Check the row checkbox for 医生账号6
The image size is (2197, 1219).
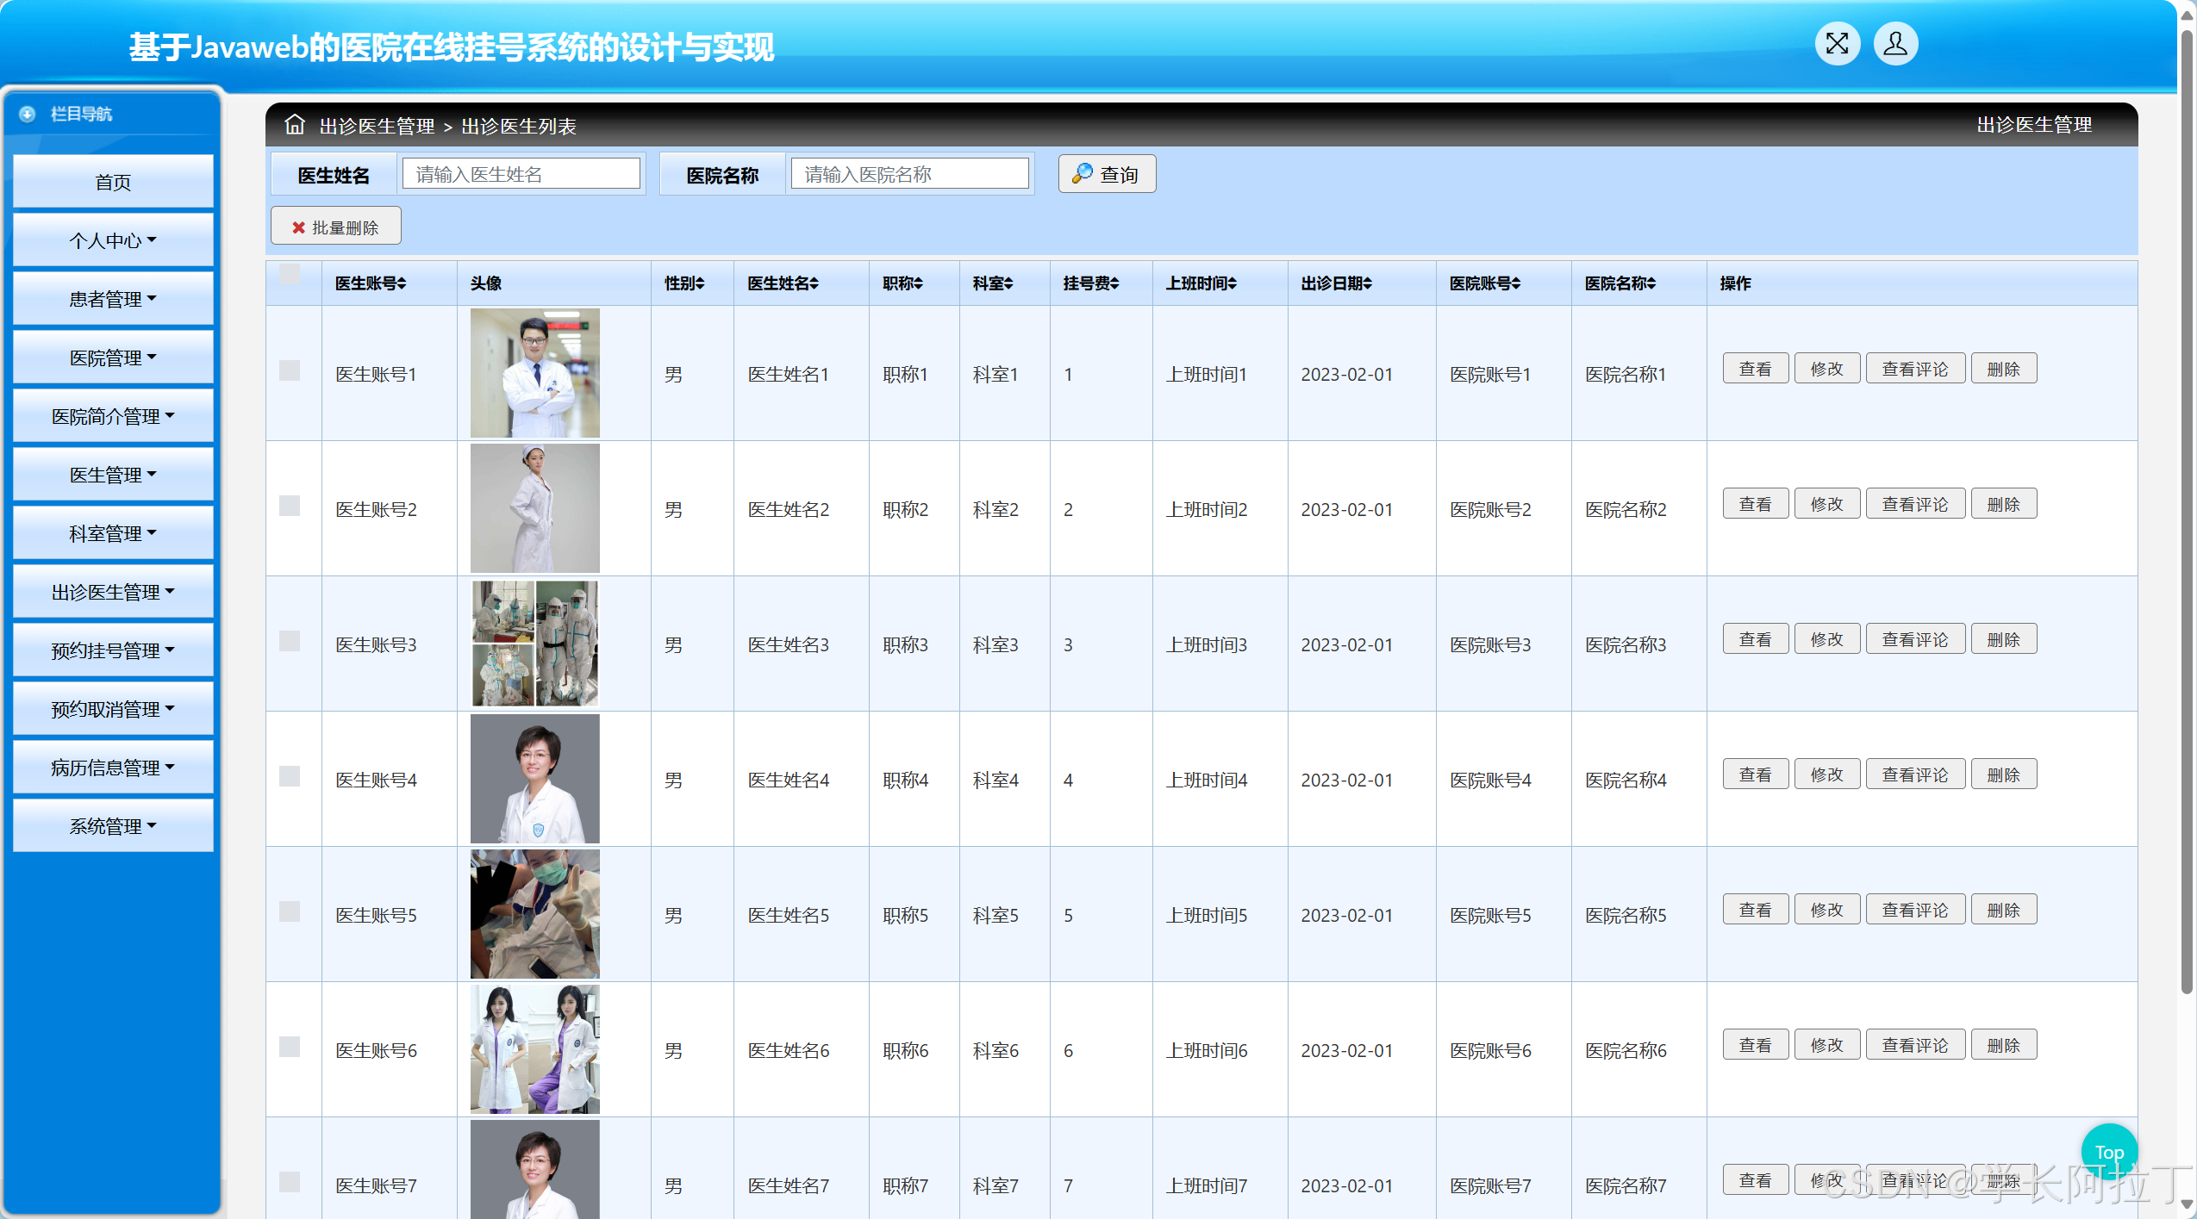click(290, 1047)
